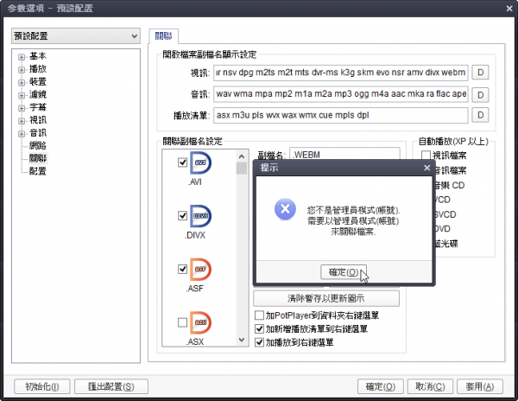The image size is (518, 401).
Task: Toggle 加新增播放清單到右鍵選單 checkbox
Action: point(259,328)
